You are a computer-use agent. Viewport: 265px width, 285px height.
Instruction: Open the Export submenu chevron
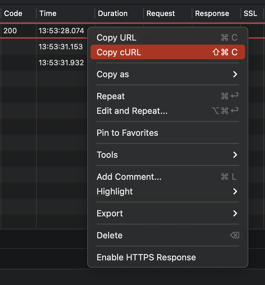click(x=235, y=213)
